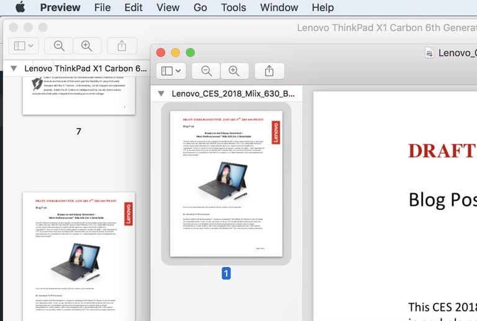Open sidebar view dropdown in Miix 630 window
Image resolution: width=477 pixels, height=321 pixels.
tap(171, 71)
